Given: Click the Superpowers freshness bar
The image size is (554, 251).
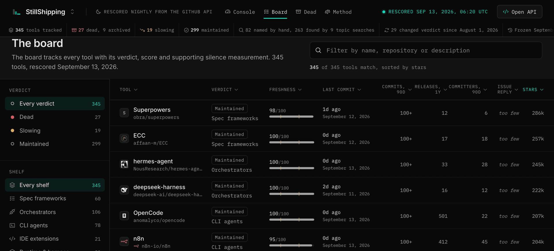Looking at the screenshot, I should click(x=291, y=117).
